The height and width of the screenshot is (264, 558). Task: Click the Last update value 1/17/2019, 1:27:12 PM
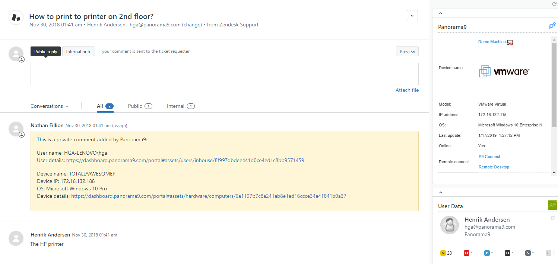coord(499,135)
